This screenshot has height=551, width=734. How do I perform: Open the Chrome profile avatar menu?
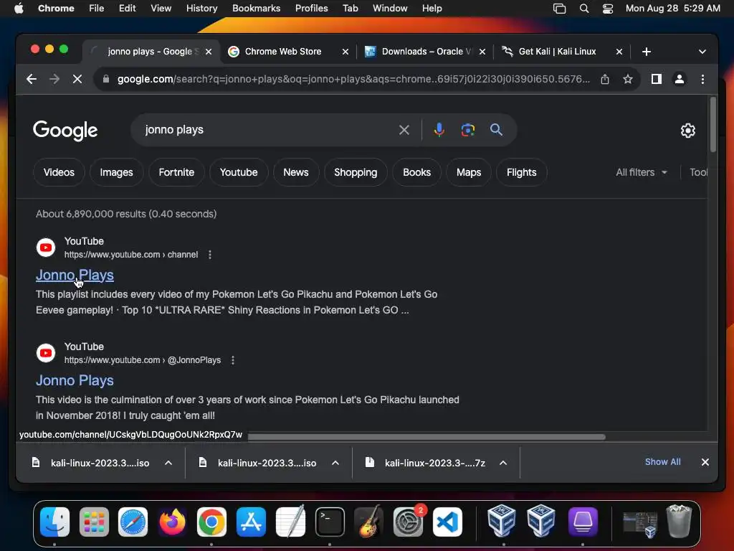pos(680,79)
